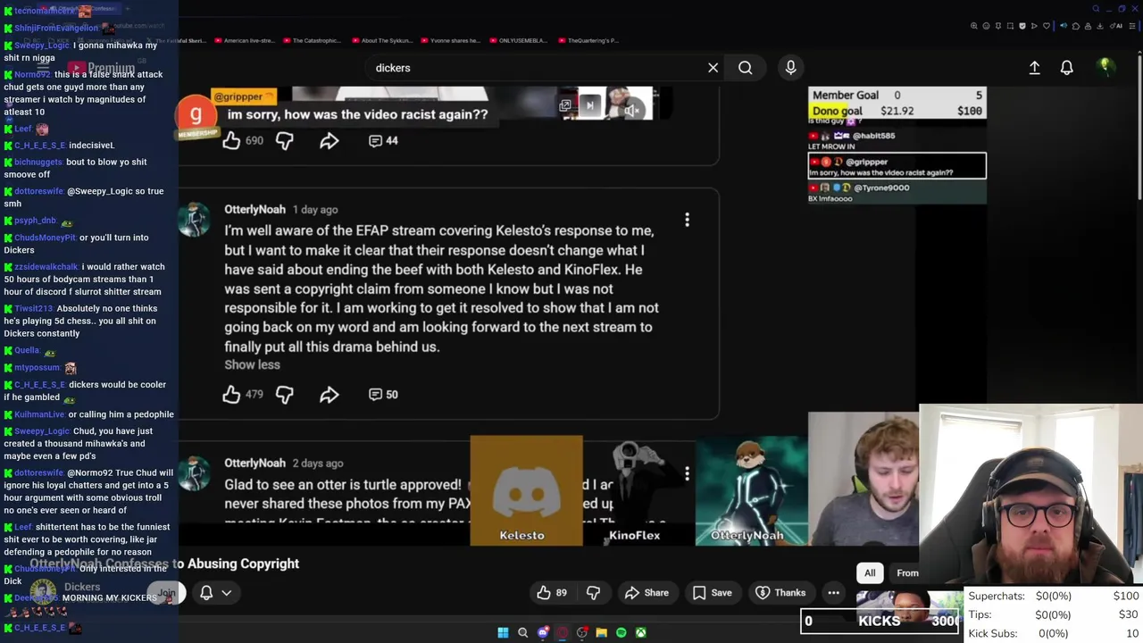Open the 44 replies on first comment
The height and width of the screenshot is (643, 1143).
click(383, 140)
